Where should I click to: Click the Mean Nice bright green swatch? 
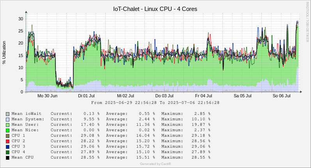(x=7, y=130)
